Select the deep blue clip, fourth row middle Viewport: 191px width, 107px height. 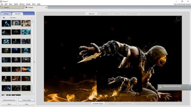click(x=16, y=51)
